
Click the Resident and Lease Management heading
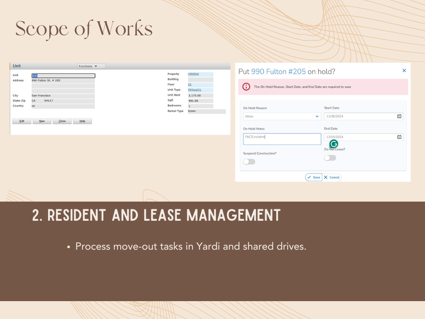[156, 215]
